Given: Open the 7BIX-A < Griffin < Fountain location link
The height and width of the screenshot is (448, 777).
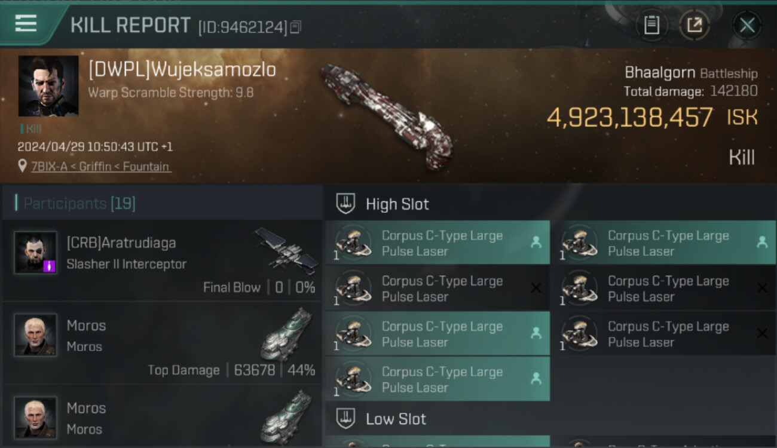Looking at the screenshot, I should 101,167.
